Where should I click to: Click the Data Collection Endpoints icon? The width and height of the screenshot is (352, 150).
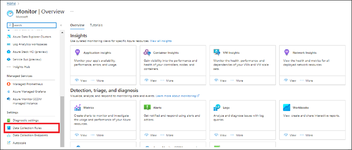pyautogui.click(x=9, y=135)
